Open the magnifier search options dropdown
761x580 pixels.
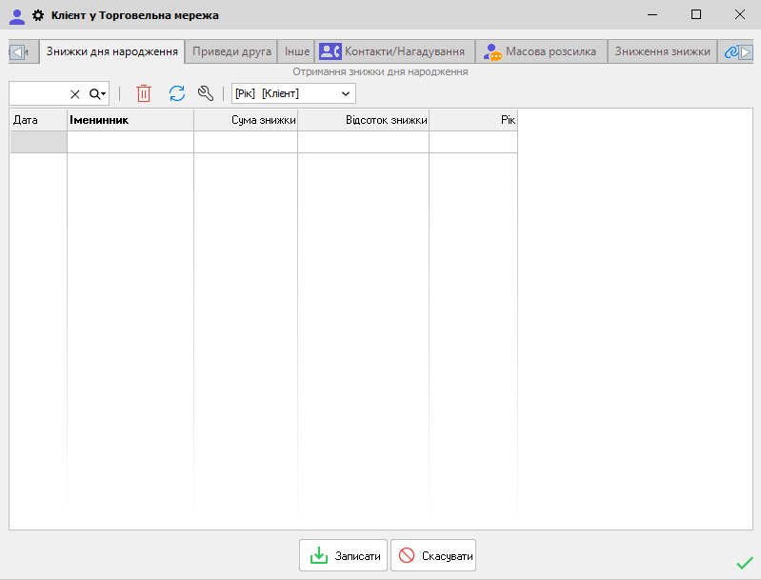(x=98, y=93)
